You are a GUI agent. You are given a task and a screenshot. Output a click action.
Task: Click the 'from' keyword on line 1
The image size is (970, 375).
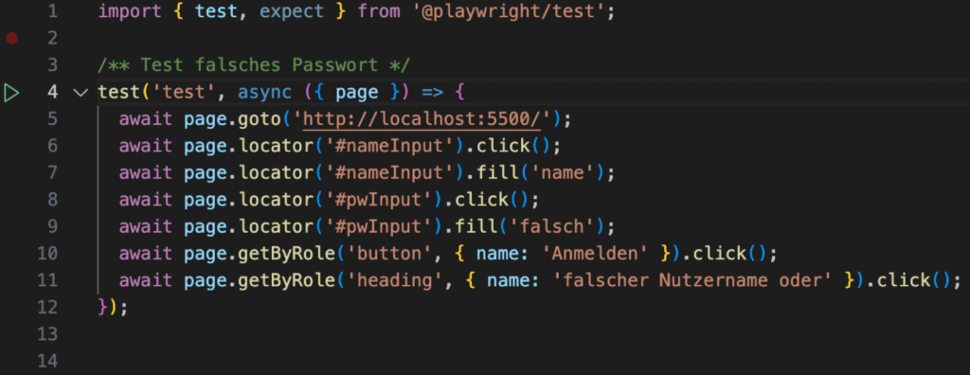[x=379, y=11]
